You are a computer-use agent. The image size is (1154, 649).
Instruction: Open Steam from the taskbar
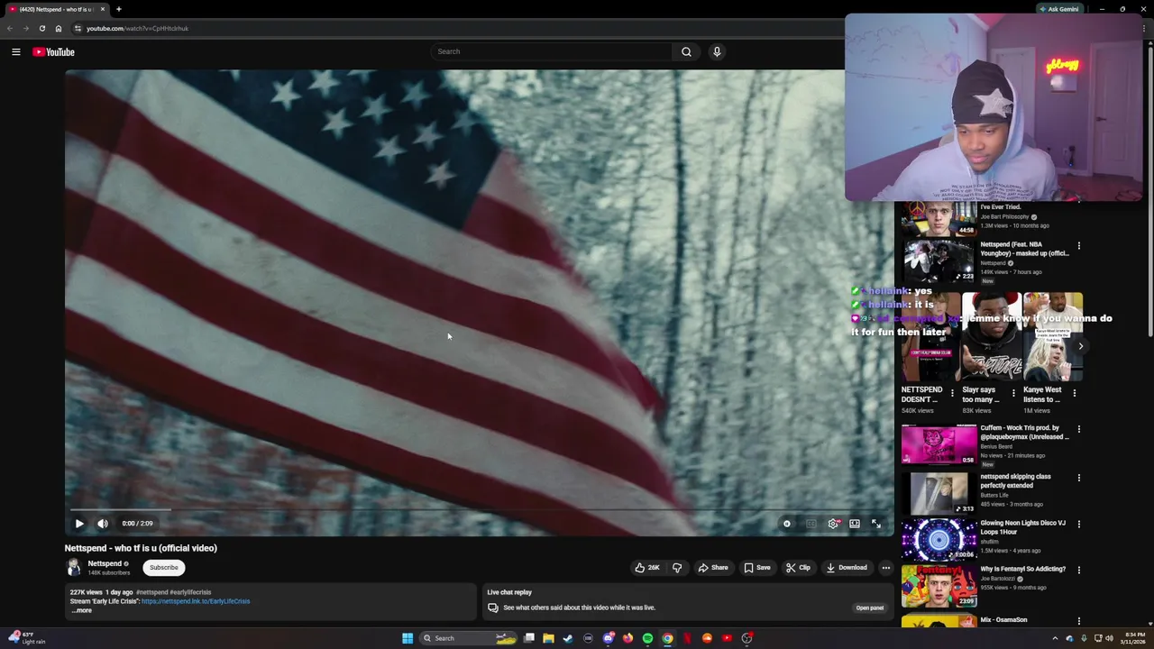click(x=568, y=638)
